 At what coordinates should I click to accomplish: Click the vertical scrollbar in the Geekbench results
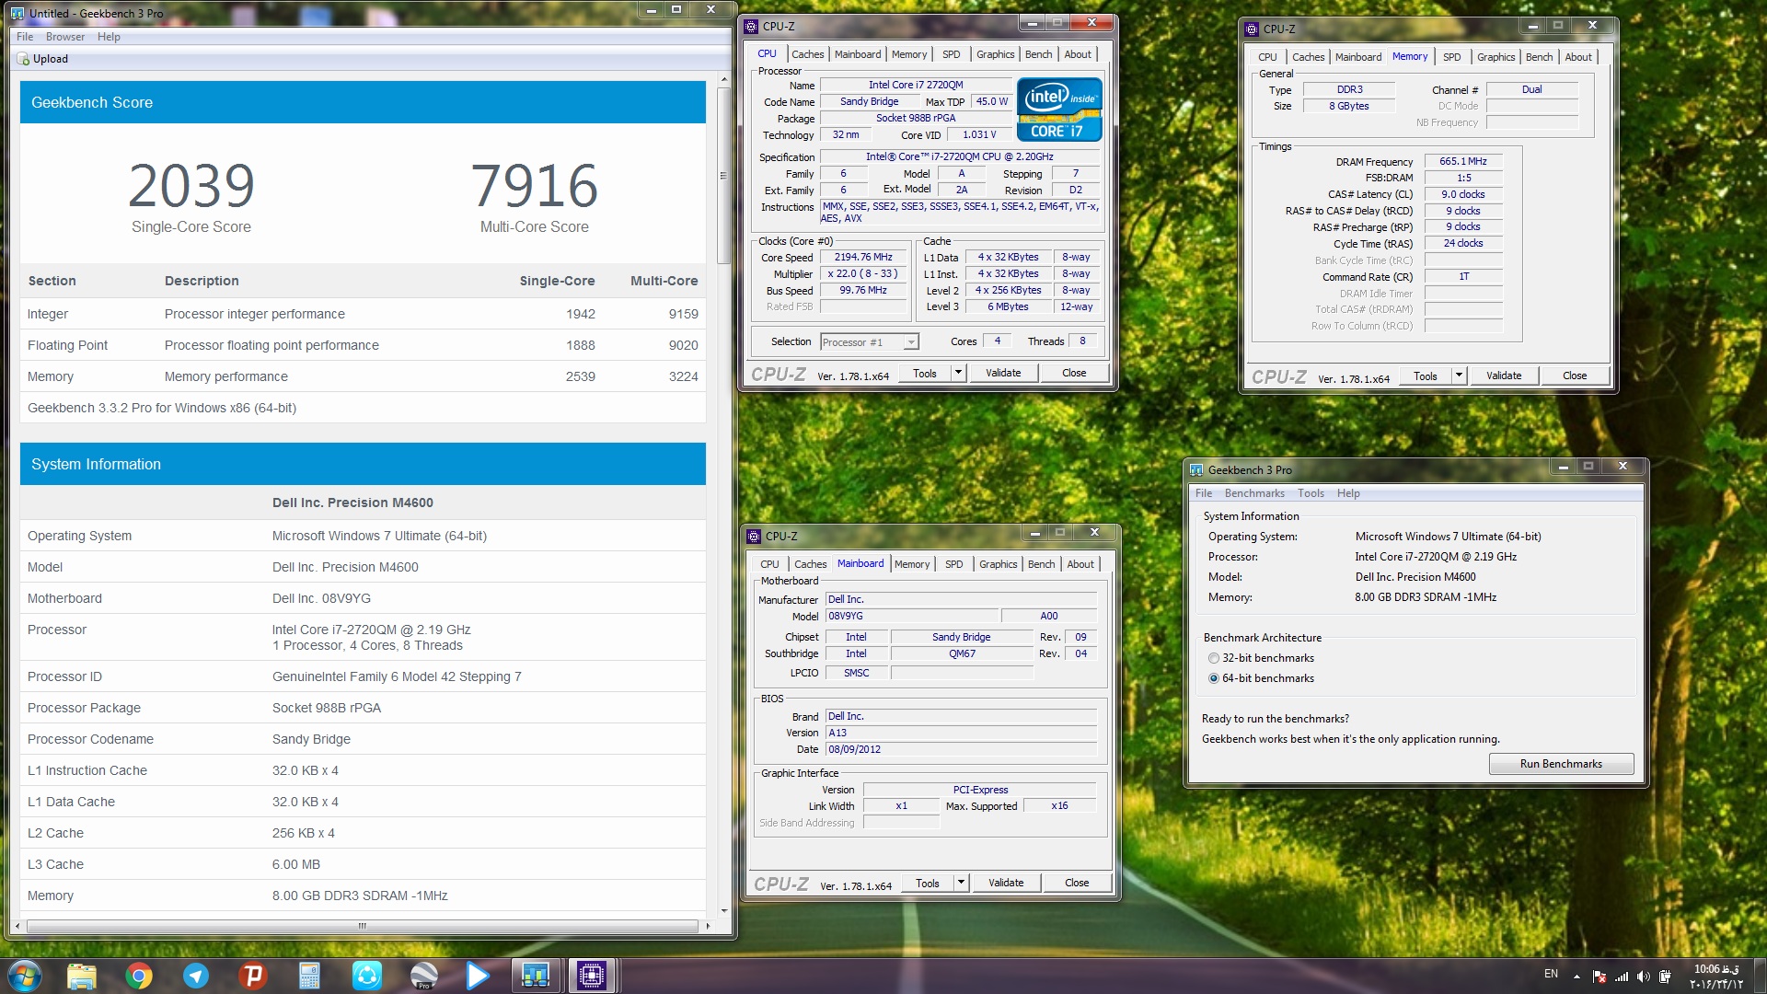point(723,175)
